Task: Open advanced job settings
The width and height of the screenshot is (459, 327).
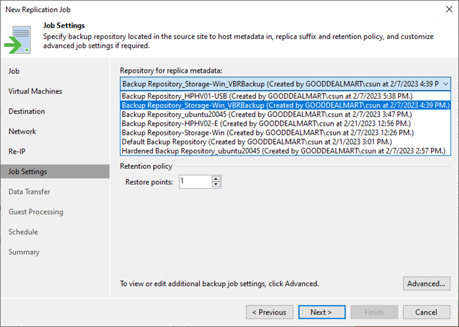Action: click(426, 284)
